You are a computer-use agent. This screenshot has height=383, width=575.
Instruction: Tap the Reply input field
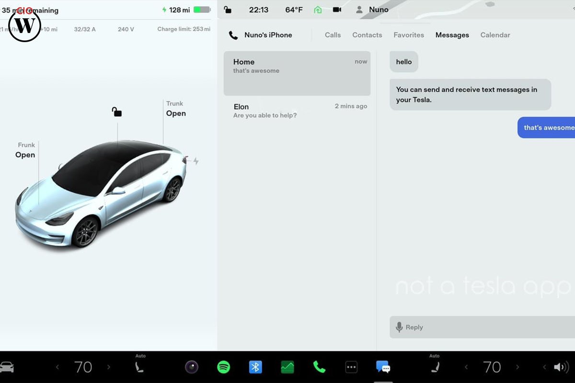(482, 327)
